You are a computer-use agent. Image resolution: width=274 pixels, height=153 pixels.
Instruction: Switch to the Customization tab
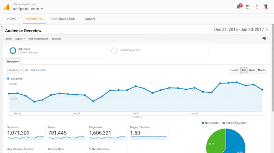(x=63, y=19)
